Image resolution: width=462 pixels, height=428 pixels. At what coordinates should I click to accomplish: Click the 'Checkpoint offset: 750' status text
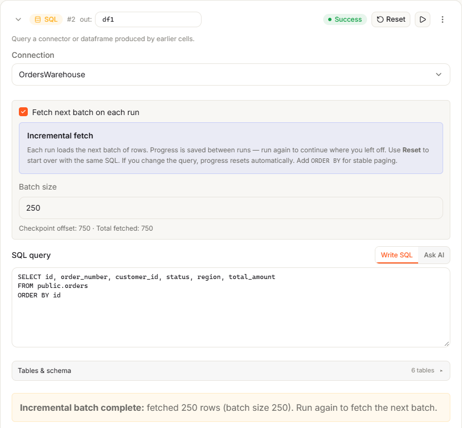coord(54,228)
